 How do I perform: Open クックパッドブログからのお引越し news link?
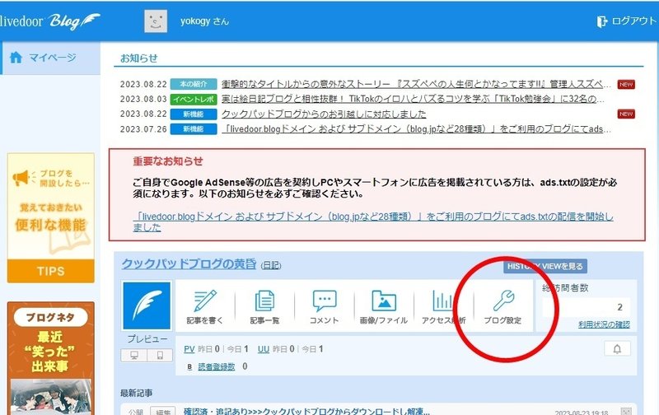pos(324,114)
